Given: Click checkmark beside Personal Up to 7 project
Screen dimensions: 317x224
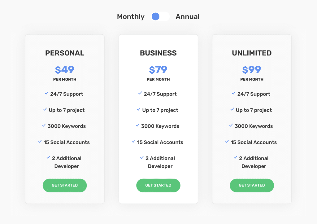Looking at the screenshot, I should tap(45, 109).
